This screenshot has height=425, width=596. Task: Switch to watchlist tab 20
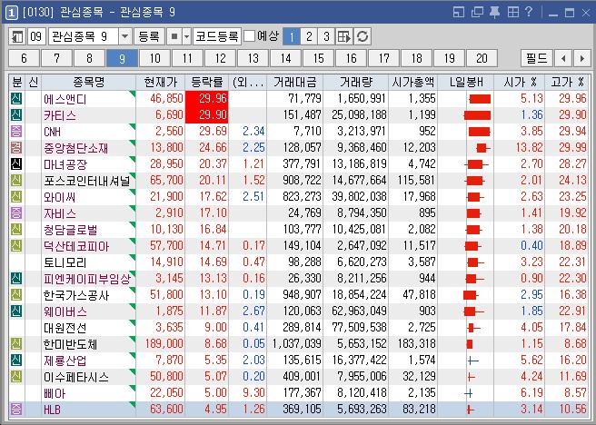tap(482, 58)
